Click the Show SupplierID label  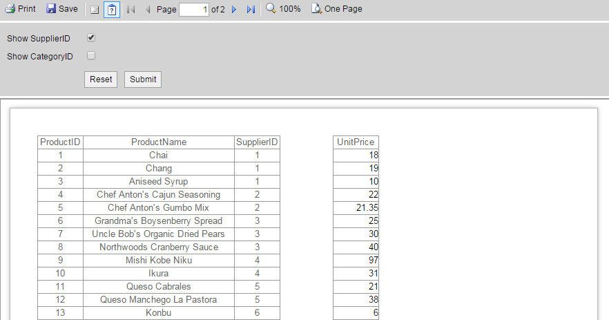pos(39,39)
